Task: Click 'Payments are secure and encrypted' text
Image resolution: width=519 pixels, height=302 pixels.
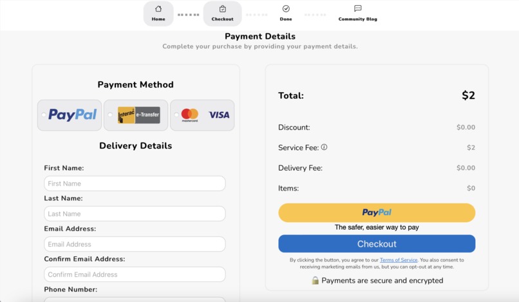Action: pos(382,281)
